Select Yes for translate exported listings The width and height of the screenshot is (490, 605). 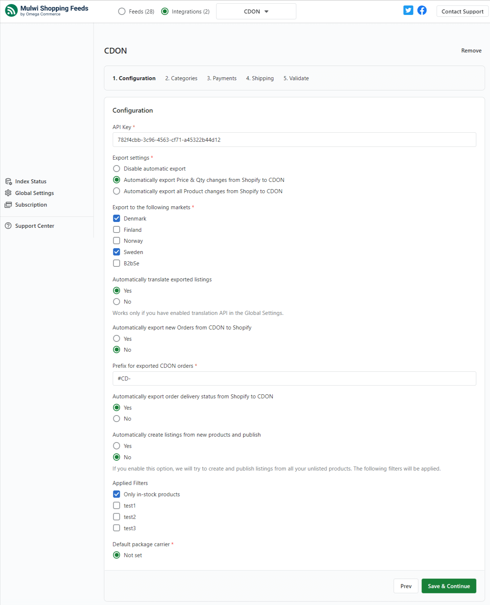coord(117,290)
